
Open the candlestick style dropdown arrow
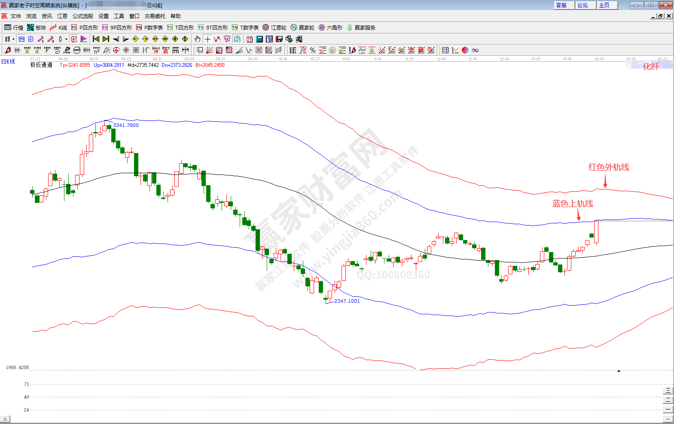[x=66, y=39]
